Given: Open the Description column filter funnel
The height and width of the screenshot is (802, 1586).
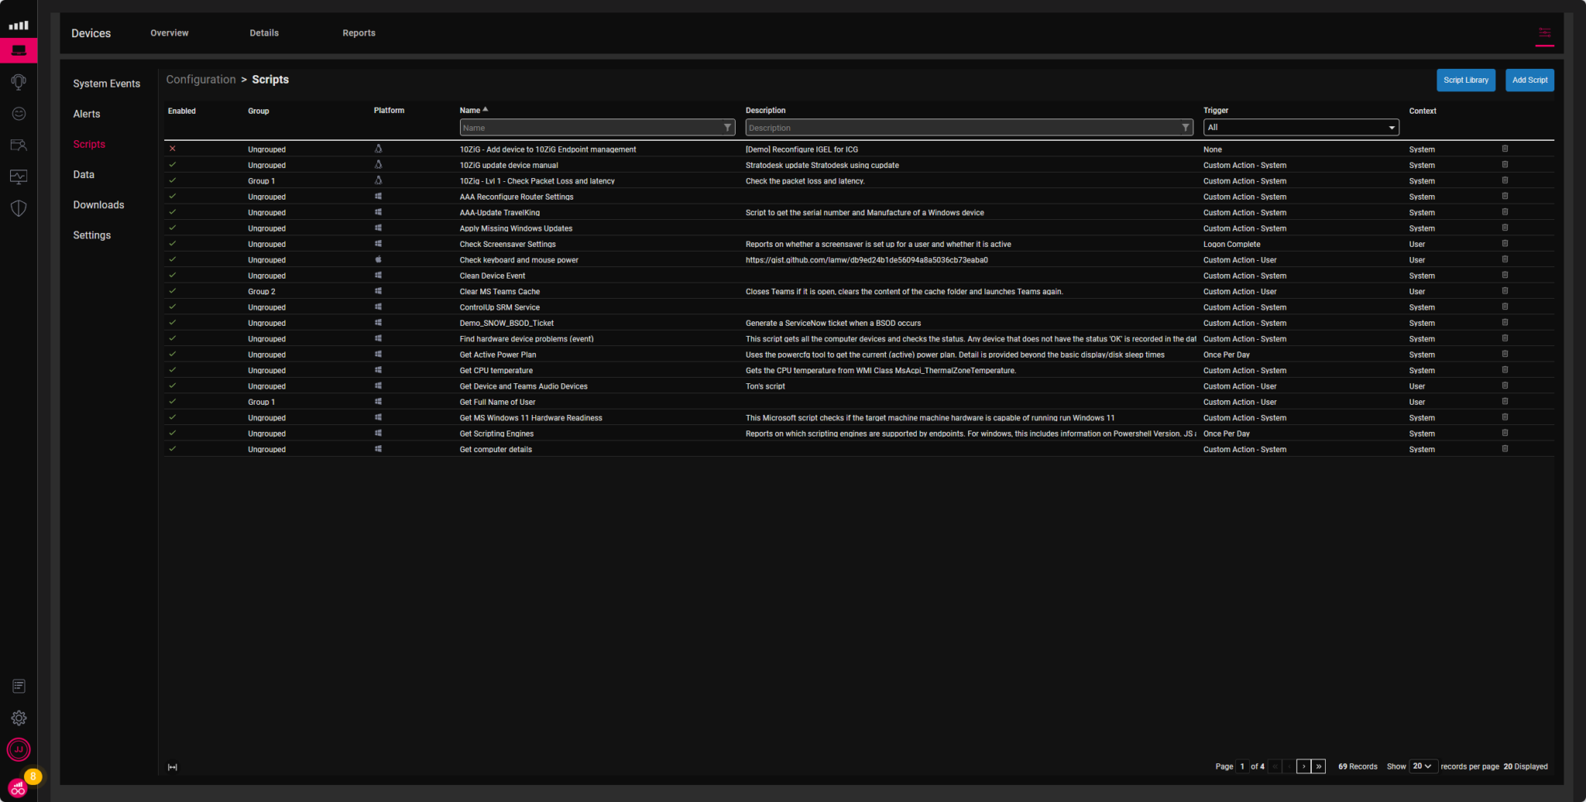Looking at the screenshot, I should 1186,127.
